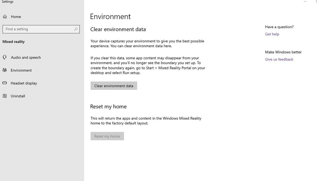Open the Uninstall page label
The height and width of the screenshot is (181, 317).
tap(18, 96)
